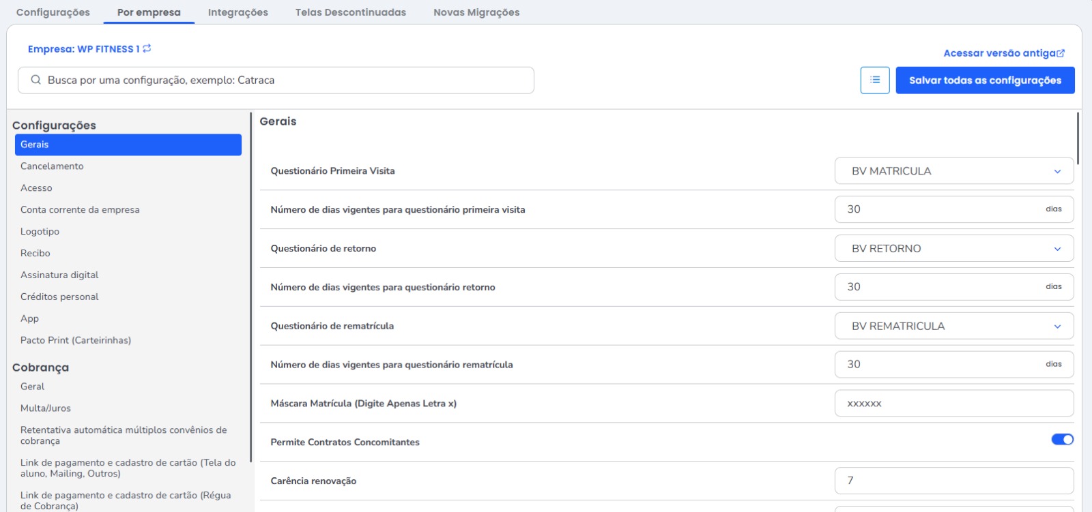Select Cancelamento in the sidebar

click(x=52, y=166)
